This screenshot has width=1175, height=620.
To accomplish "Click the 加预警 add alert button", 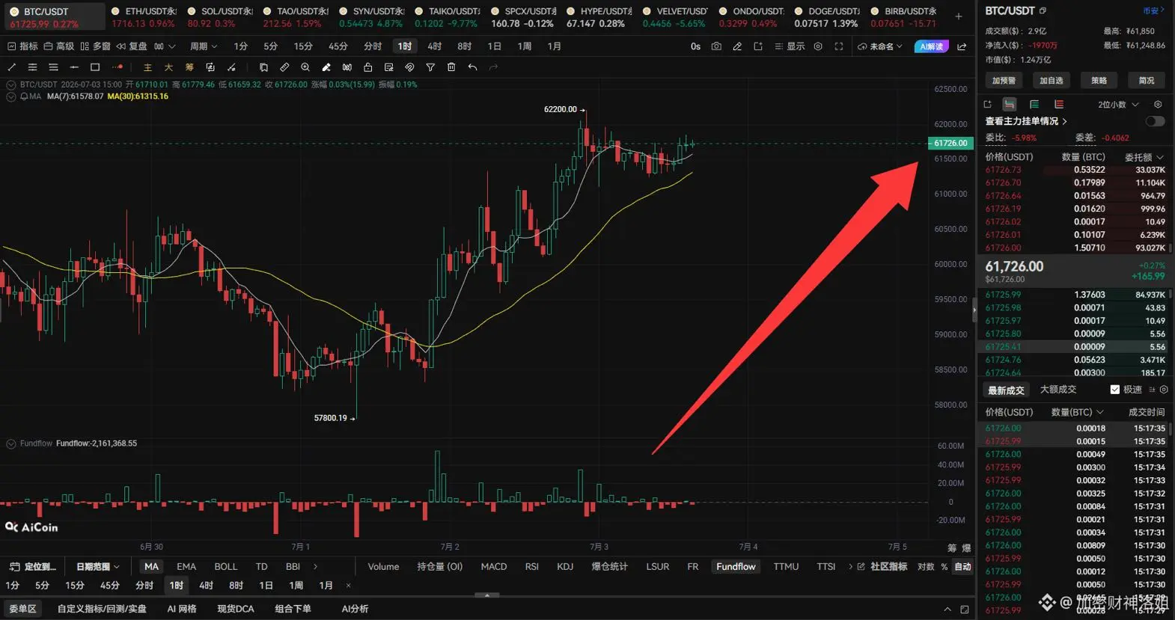I will [x=1004, y=80].
